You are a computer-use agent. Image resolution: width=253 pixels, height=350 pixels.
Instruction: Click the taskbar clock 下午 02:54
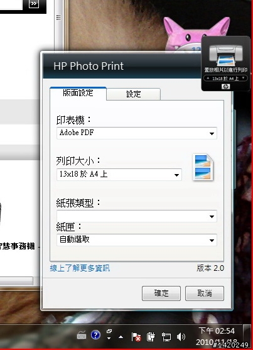pos(217,331)
